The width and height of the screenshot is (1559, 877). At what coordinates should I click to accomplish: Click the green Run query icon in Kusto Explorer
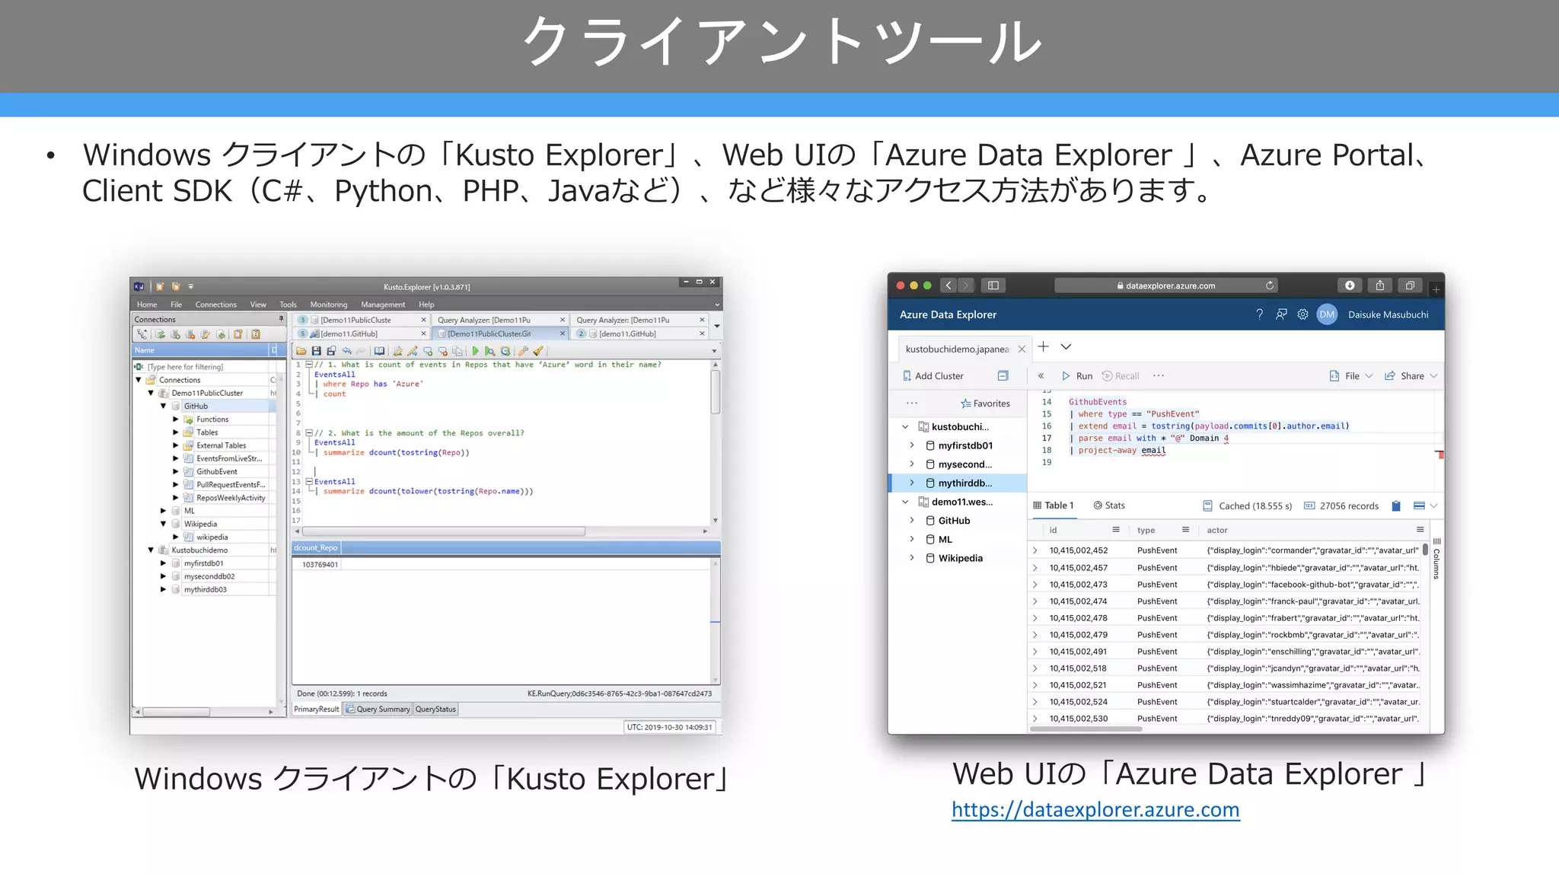[476, 351]
